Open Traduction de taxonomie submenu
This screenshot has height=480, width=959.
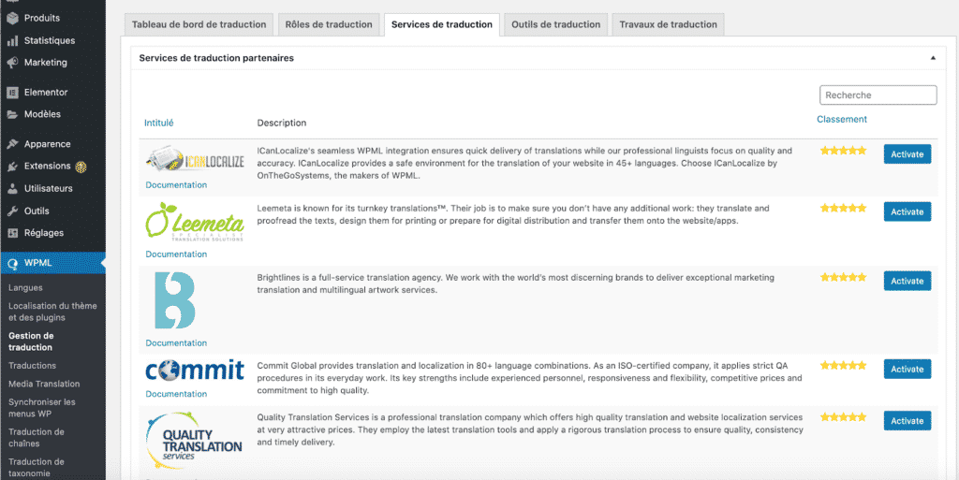click(x=37, y=467)
